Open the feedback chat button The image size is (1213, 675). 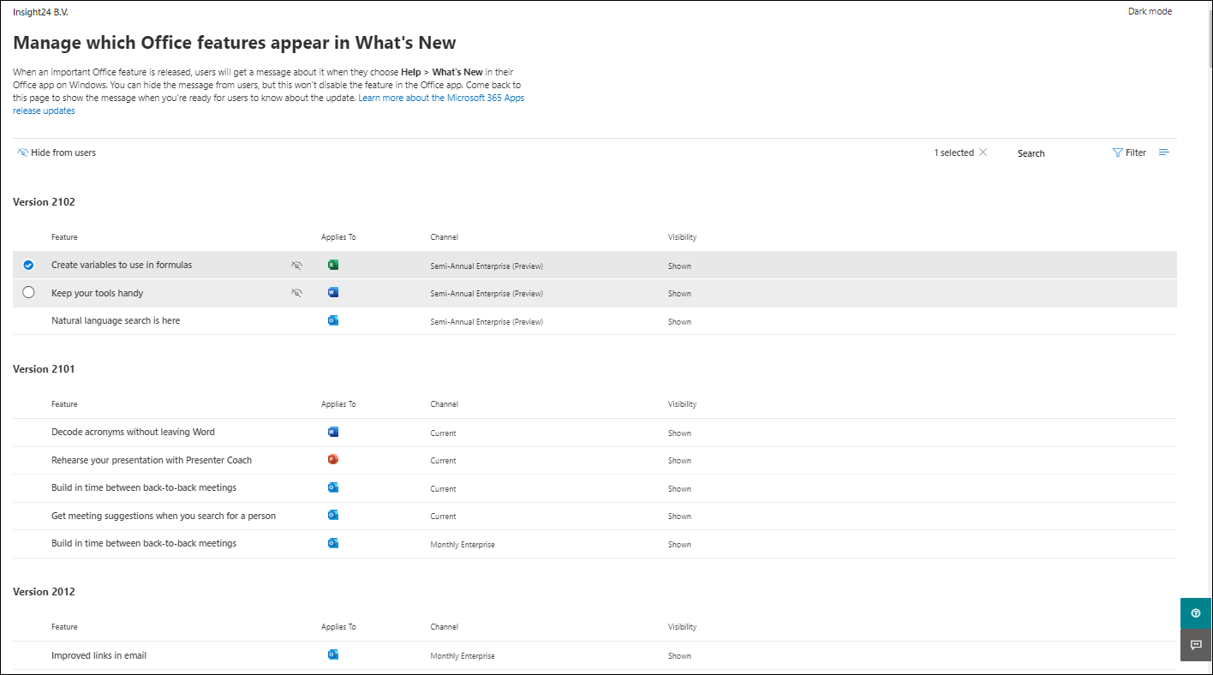1196,645
